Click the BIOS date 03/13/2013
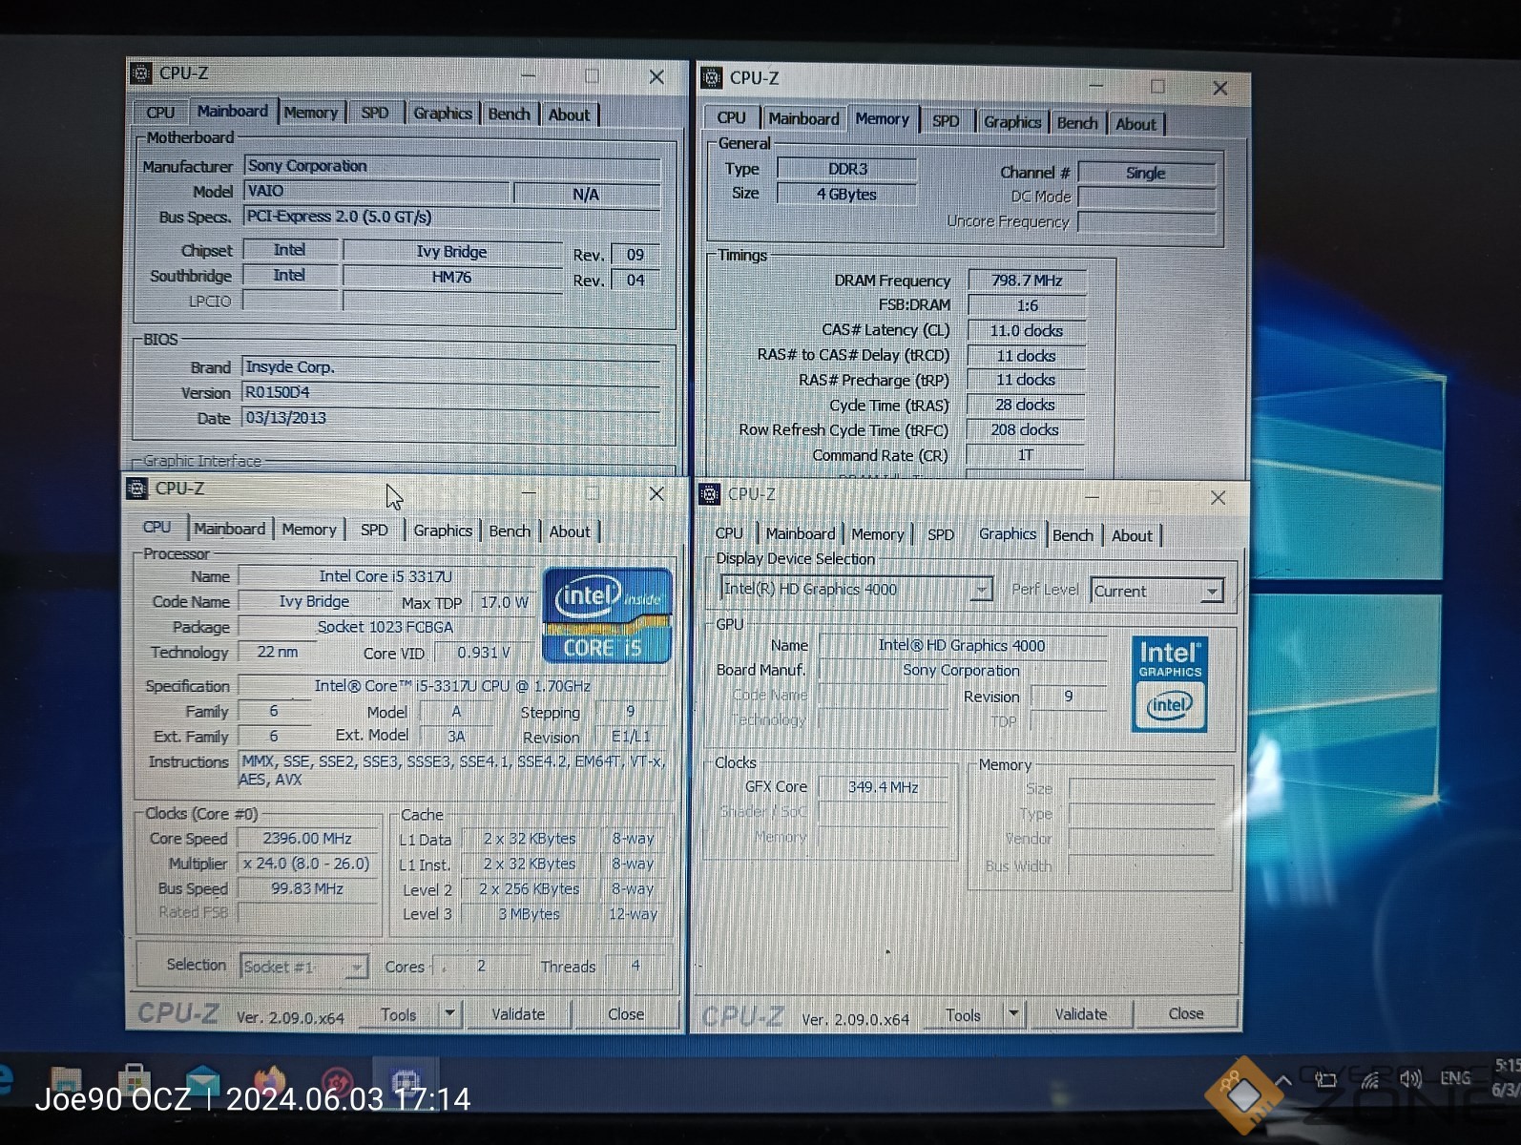The image size is (1521, 1145). (451, 418)
